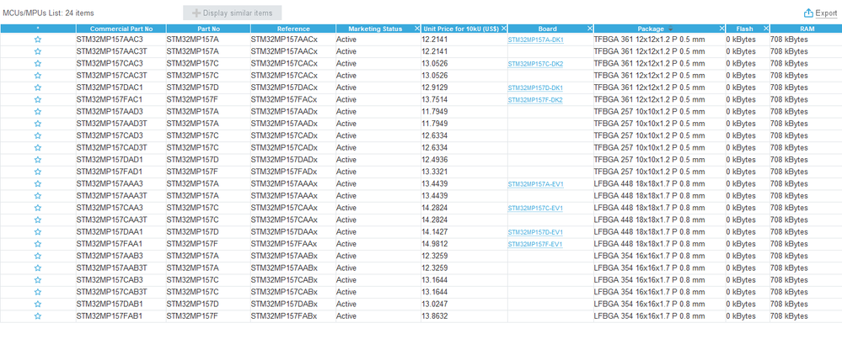The image size is (842, 360).
Task: Select the STM32MP157FAB1 commercial part cell
Action: (x=121, y=316)
